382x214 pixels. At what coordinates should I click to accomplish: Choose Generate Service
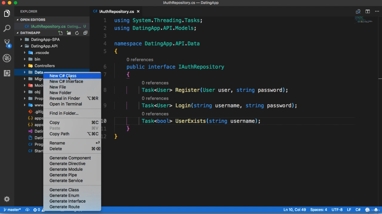pos(72,181)
